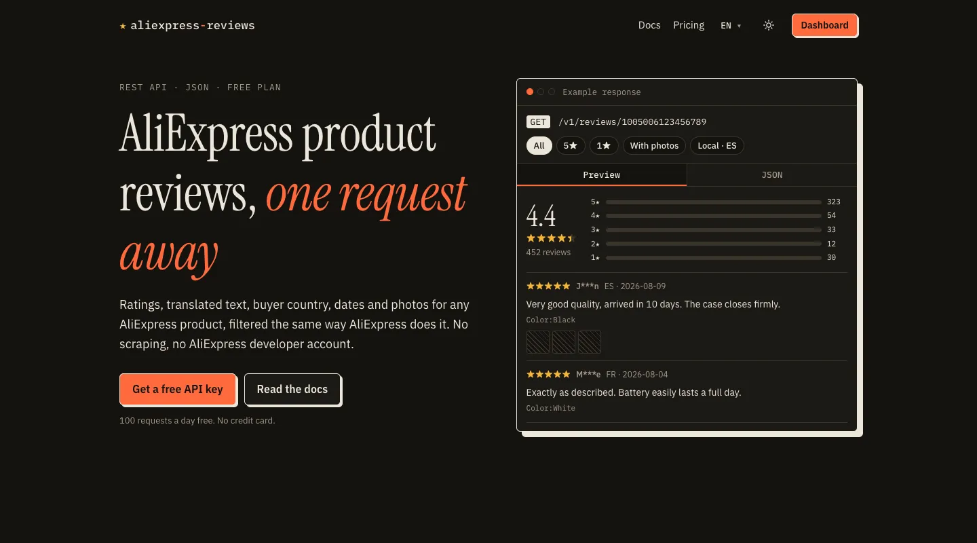Click the 5★ rating distribution bar
The height and width of the screenshot is (543, 977).
(714, 202)
